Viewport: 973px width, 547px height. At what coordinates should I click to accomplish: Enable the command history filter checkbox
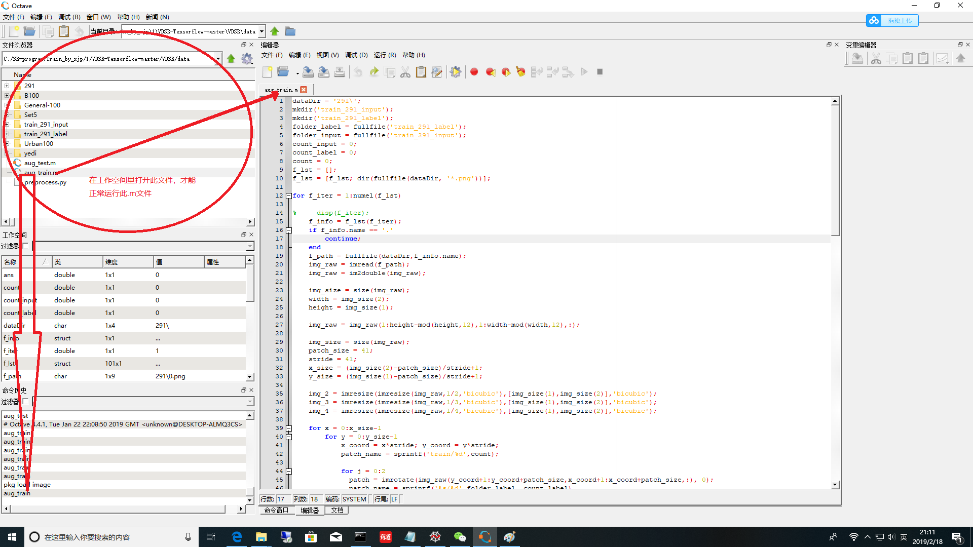[26, 402]
